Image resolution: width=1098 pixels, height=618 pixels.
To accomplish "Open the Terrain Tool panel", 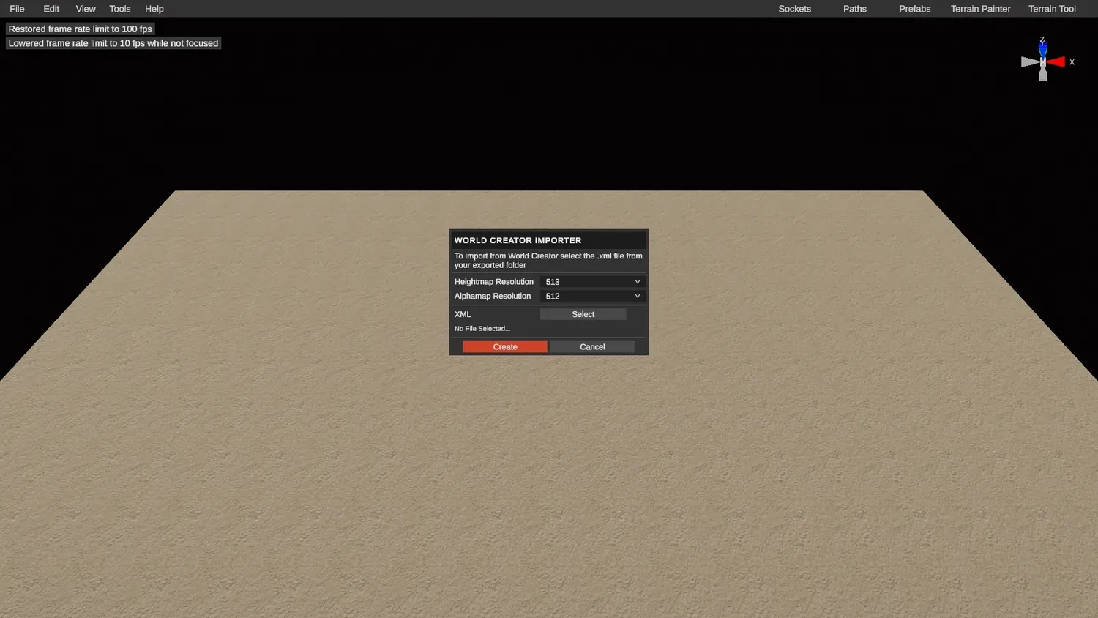I will pyautogui.click(x=1052, y=9).
